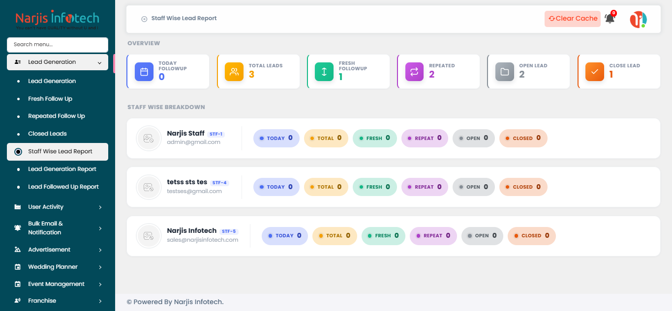Click the Today Followup calendar icon
The image size is (672, 311).
[x=144, y=72]
